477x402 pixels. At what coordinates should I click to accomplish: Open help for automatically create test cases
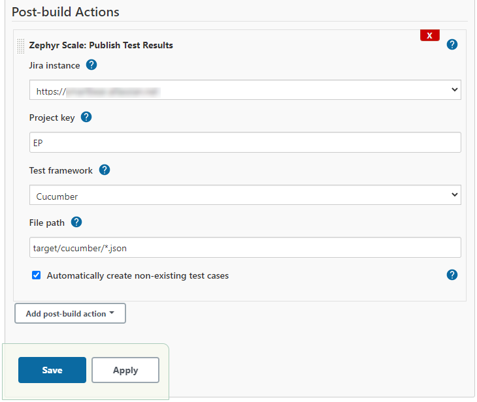click(452, 275)
